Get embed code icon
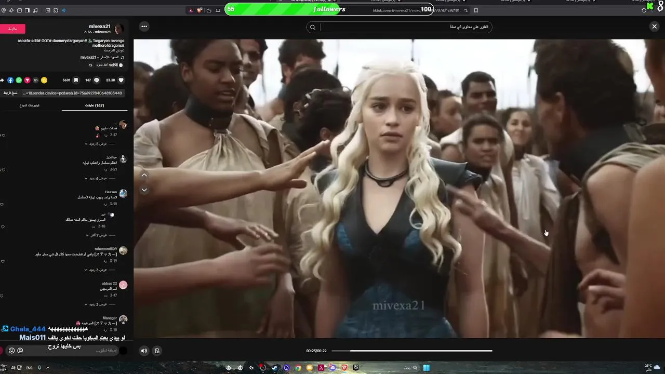The width and height of the screenshot is (665, 374). pos(36,80)
